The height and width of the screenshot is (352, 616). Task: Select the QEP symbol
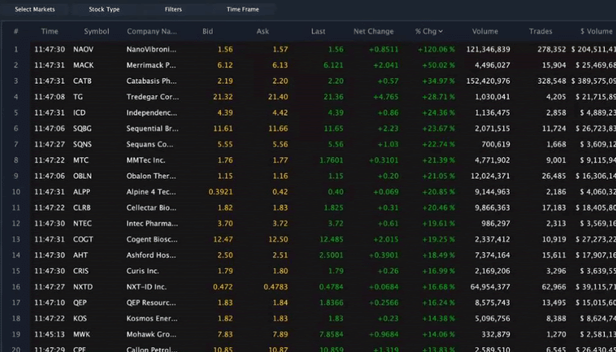coord(79,303)
